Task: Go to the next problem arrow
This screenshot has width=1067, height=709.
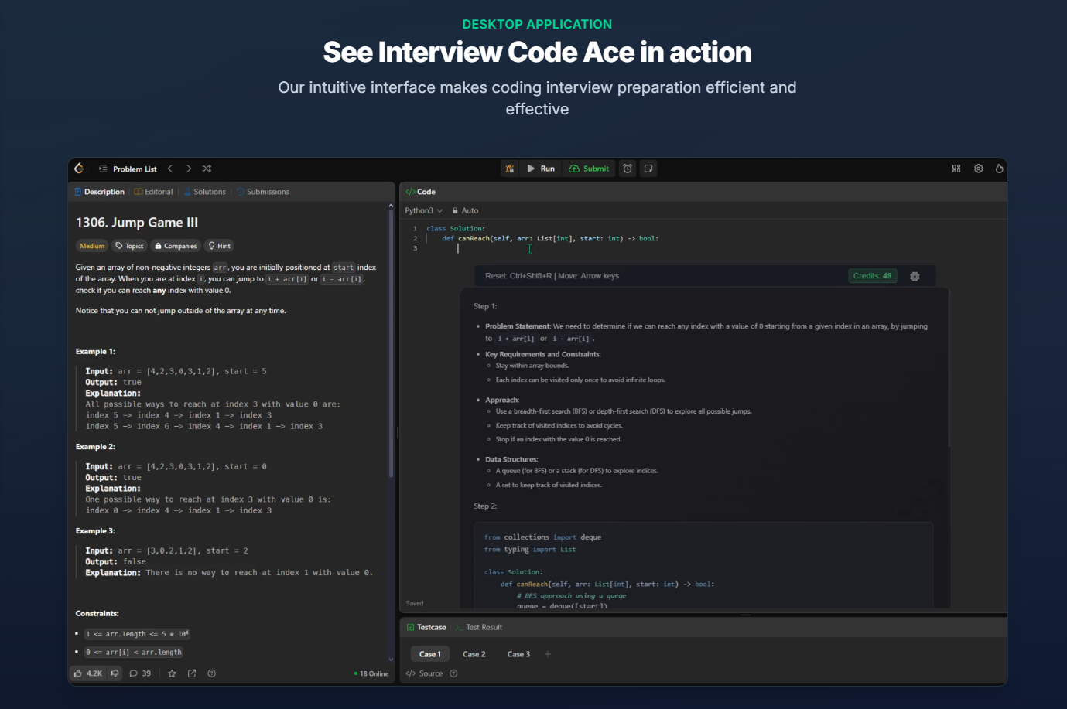Action: (x=189, y=169)
